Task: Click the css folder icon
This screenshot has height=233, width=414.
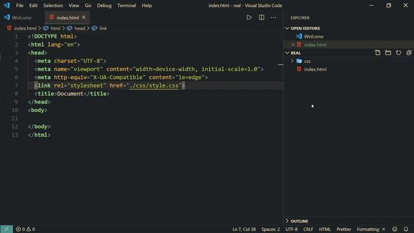Action: (299, 61)
